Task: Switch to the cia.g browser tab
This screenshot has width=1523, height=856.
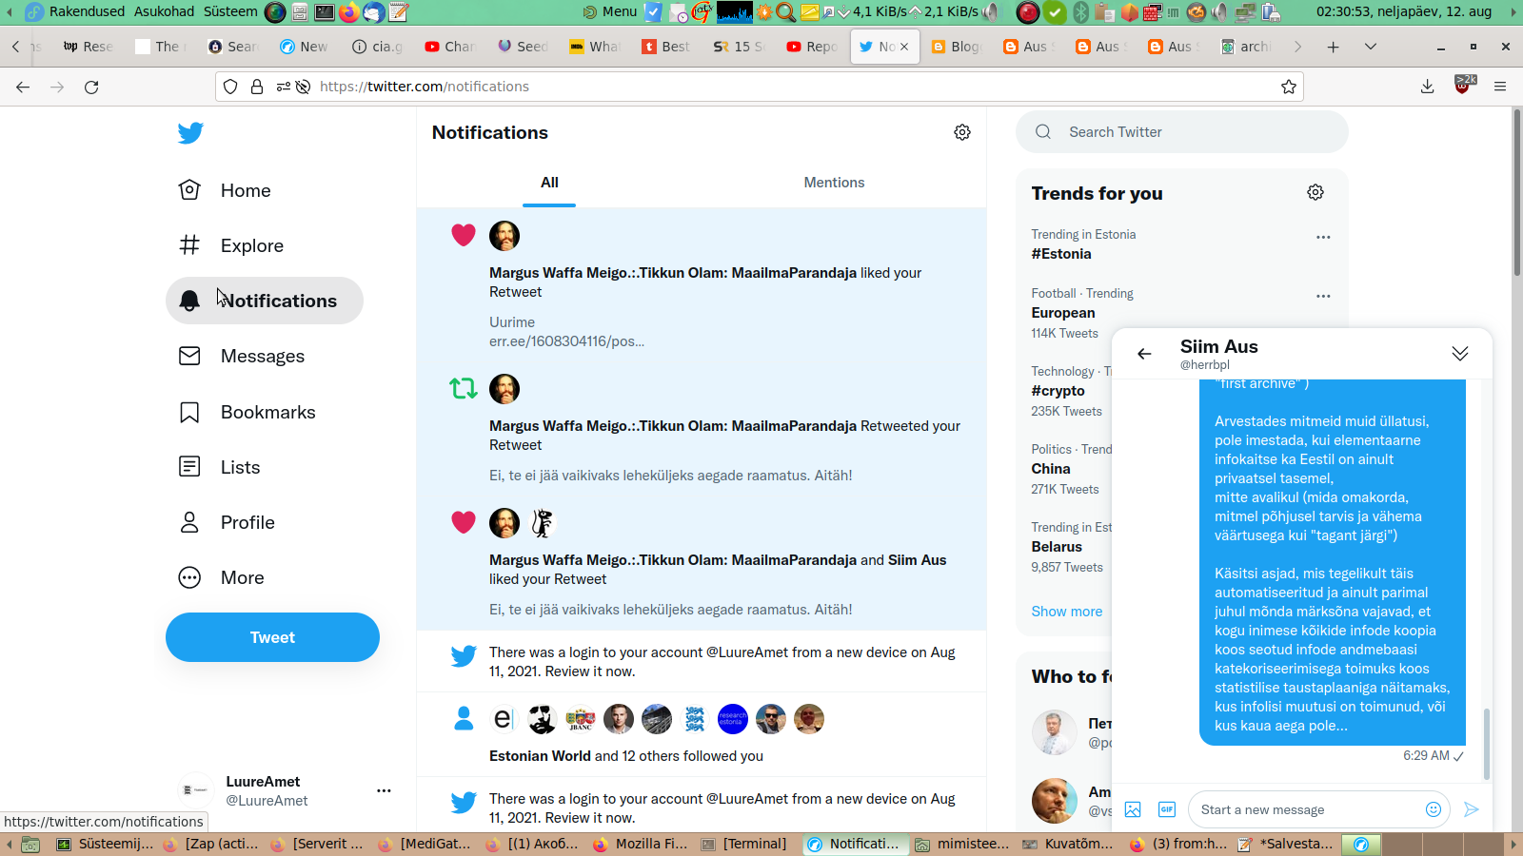Action: [378, 47]
